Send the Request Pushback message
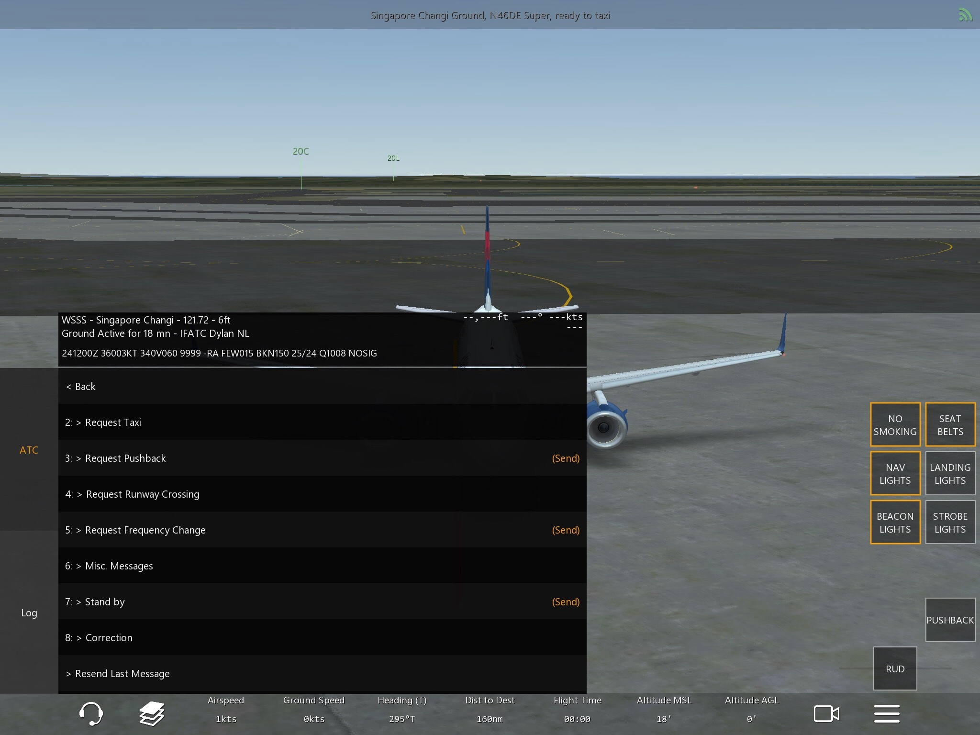This screenshot has width=980, height=735. coord(565,458)
